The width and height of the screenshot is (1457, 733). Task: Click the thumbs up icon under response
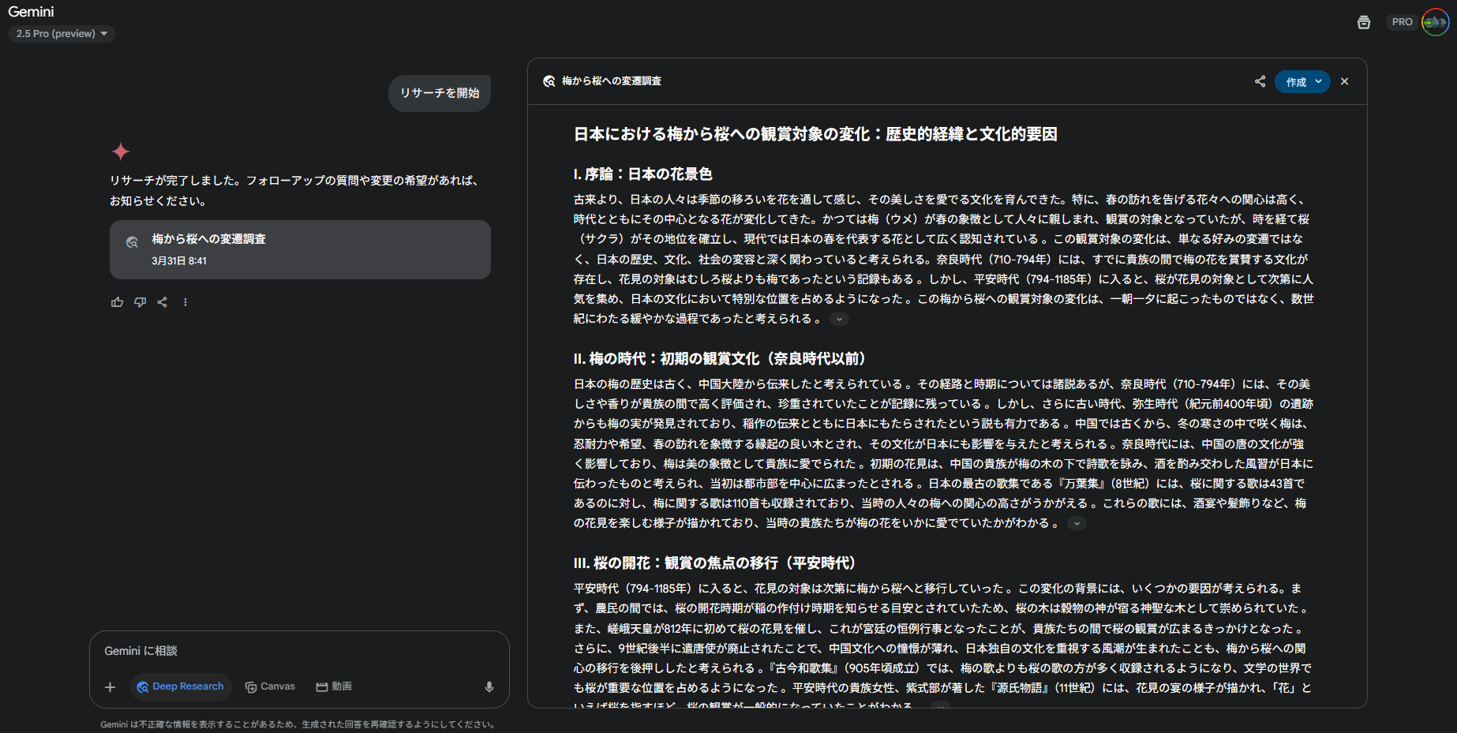(118, 302)
